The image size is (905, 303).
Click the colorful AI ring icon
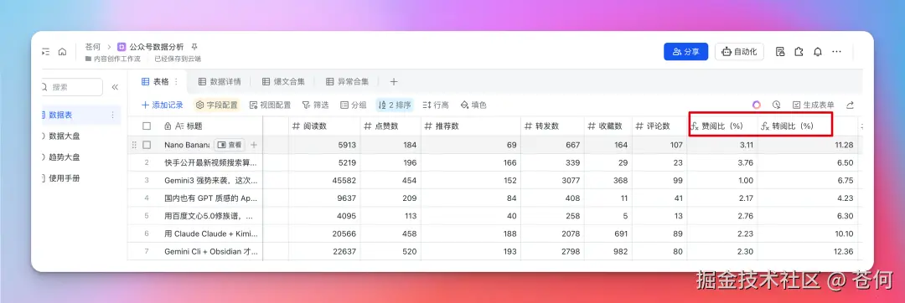tap(757, 105)
